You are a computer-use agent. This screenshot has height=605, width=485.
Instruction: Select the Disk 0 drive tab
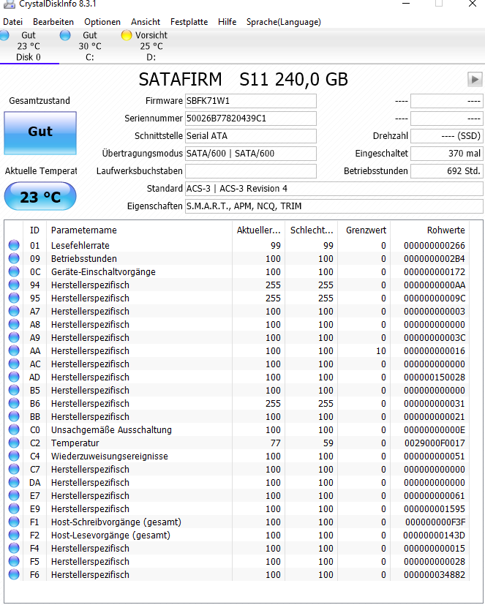(x=29, y=46)
